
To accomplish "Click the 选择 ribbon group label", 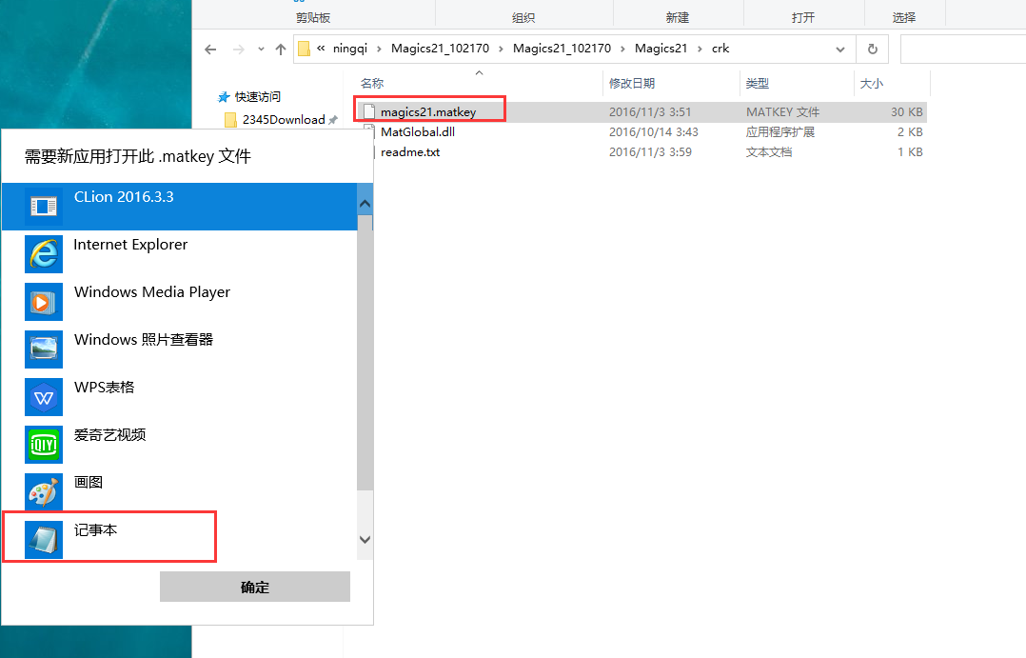I will tap(903, 18).
